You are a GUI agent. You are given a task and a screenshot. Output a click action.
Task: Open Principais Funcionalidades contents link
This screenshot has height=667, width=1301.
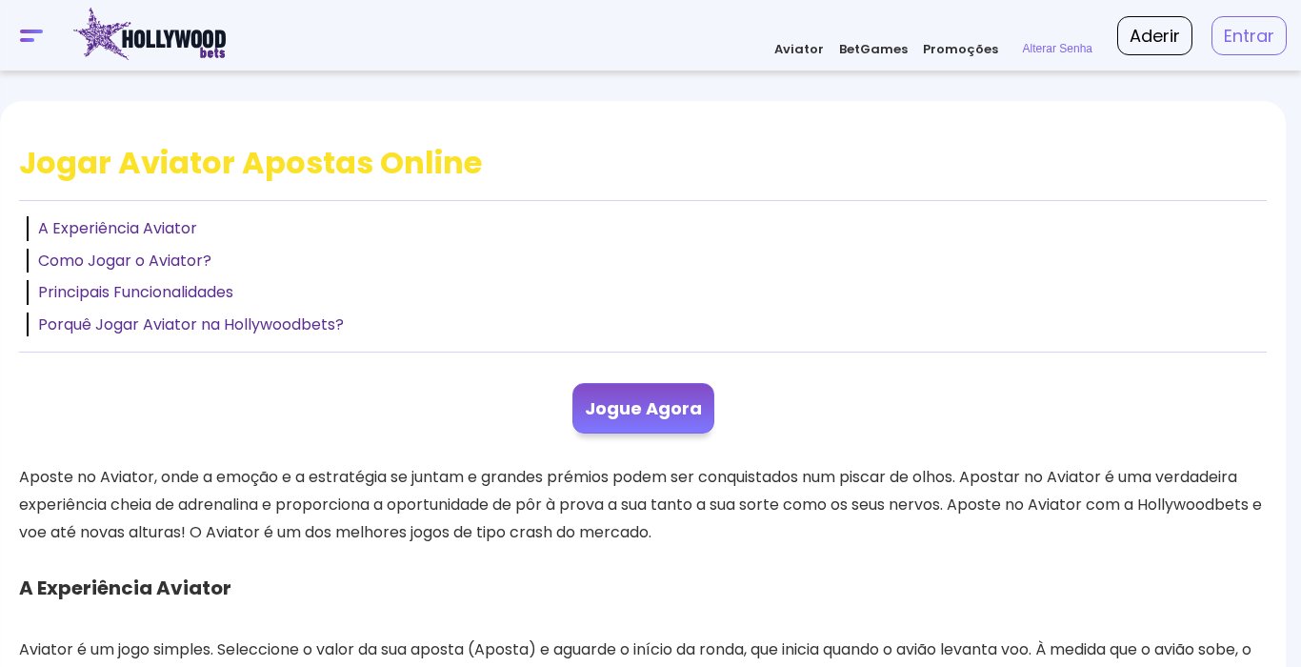[135, 293]
